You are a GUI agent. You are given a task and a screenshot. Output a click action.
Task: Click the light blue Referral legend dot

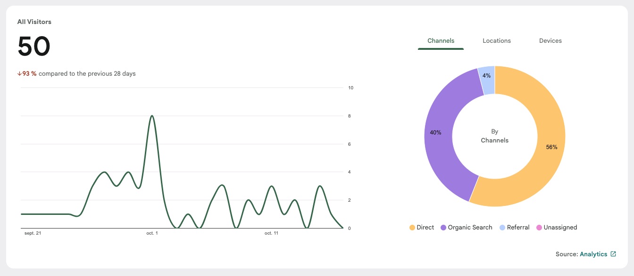[x=502, y=228]
